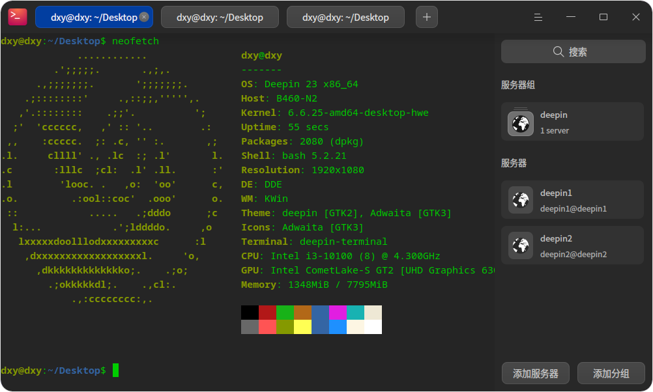Click 'Resolution: 1920x1080' line
This screenshot has width=653, height=392.
pyautogui.click(x=302, y=170)
